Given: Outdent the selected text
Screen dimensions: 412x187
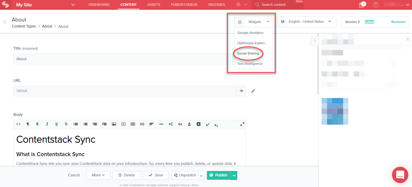Looking at the screenshot, I should tap(95, 124).
